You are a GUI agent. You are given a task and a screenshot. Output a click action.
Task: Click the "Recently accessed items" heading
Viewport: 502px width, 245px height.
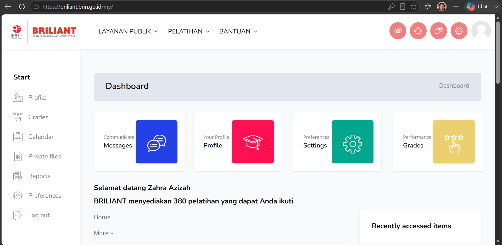(x=411, y=226)
